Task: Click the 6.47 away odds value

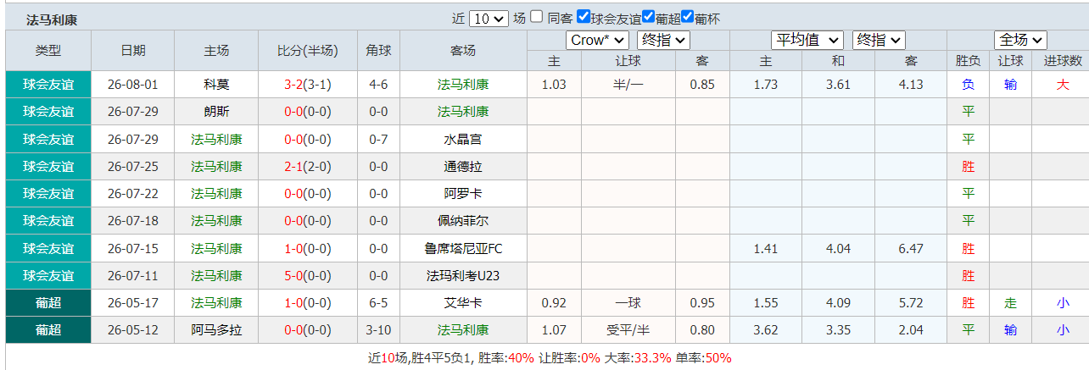Action: tap(910, 248)
